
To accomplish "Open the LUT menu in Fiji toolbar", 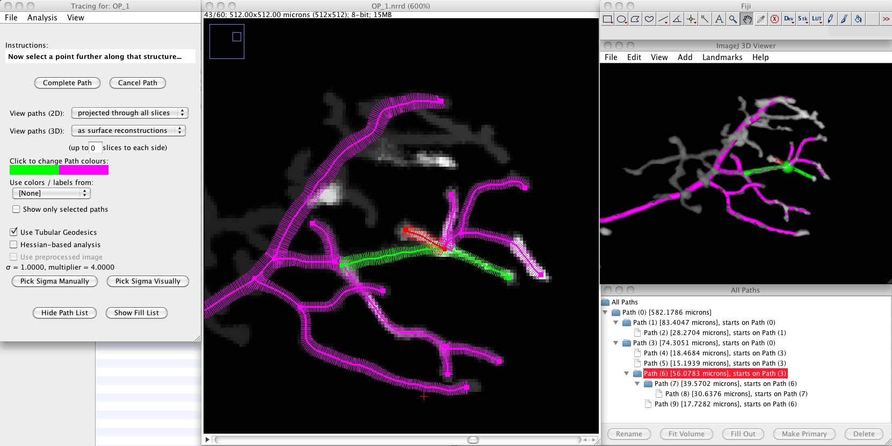I will 817,19.
